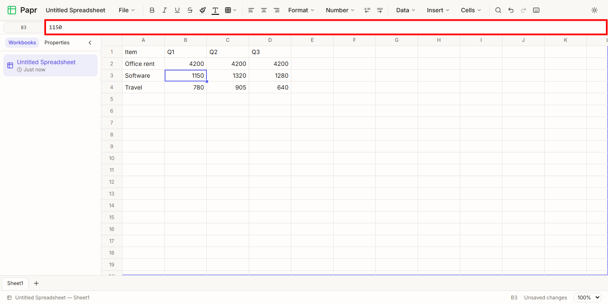Open the Format menu

point(301,10)
